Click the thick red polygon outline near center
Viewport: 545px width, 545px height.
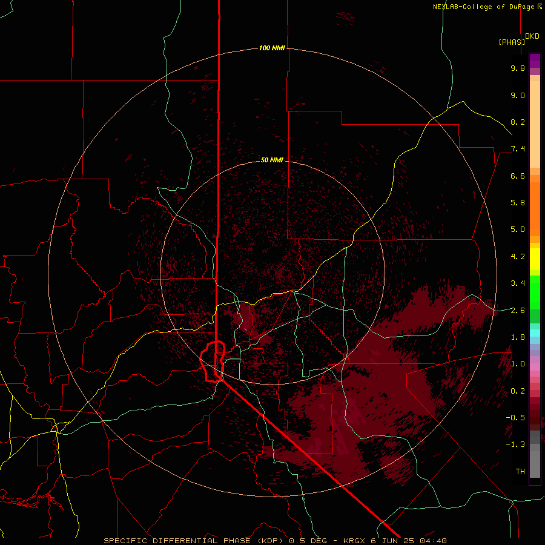pyautogui.click(x=213, y=362)
